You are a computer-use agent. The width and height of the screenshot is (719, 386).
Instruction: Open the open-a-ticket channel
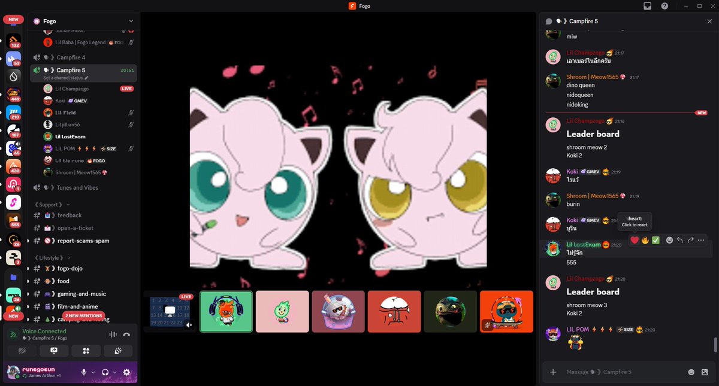(x=84, y=228)
